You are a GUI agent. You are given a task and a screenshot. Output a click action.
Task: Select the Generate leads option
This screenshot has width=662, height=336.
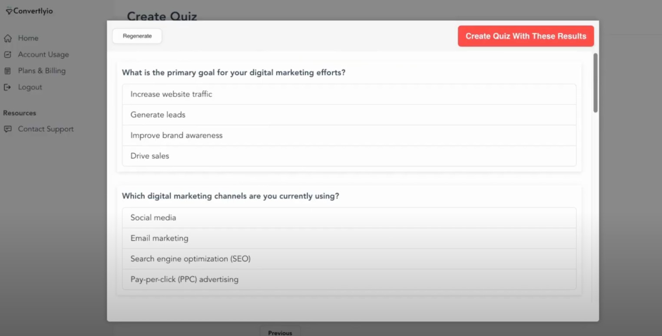point(349,115)
